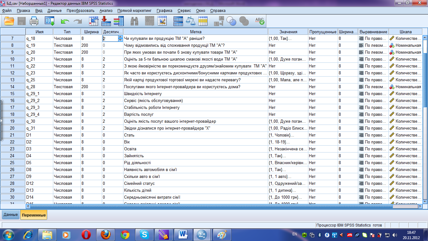
Task: Open Internet Explorer from the taskbar
Action: pos(28,234)
